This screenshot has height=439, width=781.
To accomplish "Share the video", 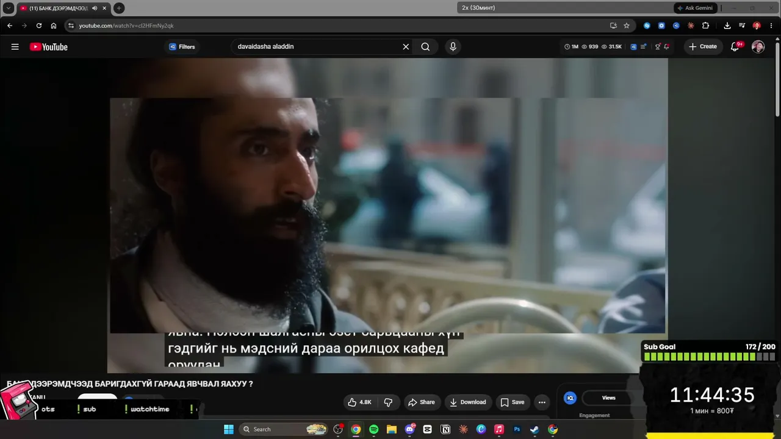I will coord(422,402).
